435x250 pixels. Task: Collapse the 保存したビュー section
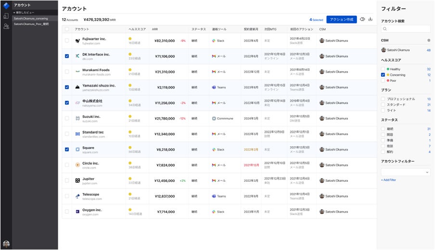14,12
